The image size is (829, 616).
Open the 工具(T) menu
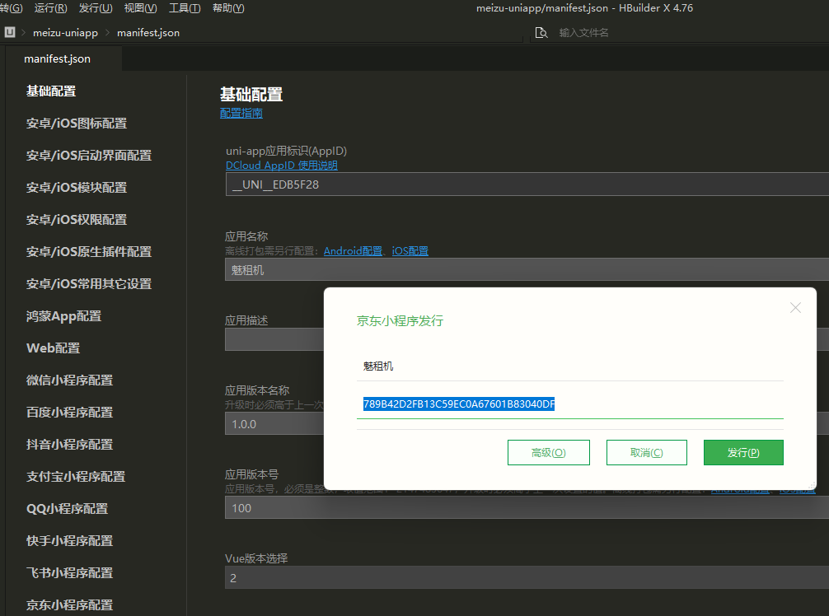[185, 8]
